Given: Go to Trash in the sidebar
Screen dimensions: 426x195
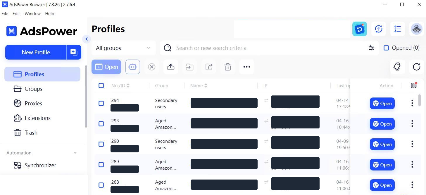Looking at the screenshot, I should pos(42,133).
